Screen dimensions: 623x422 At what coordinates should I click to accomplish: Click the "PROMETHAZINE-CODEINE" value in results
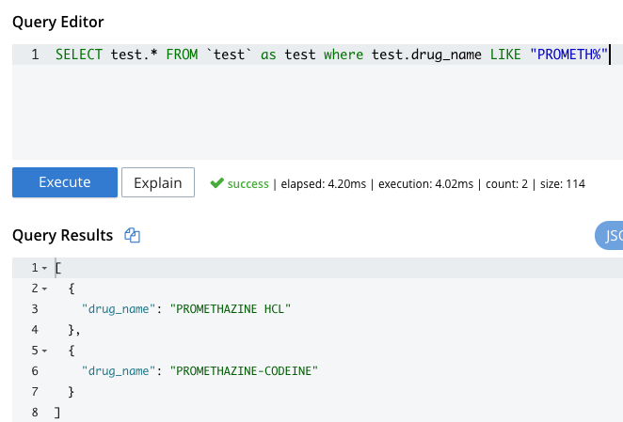[245, 371]
